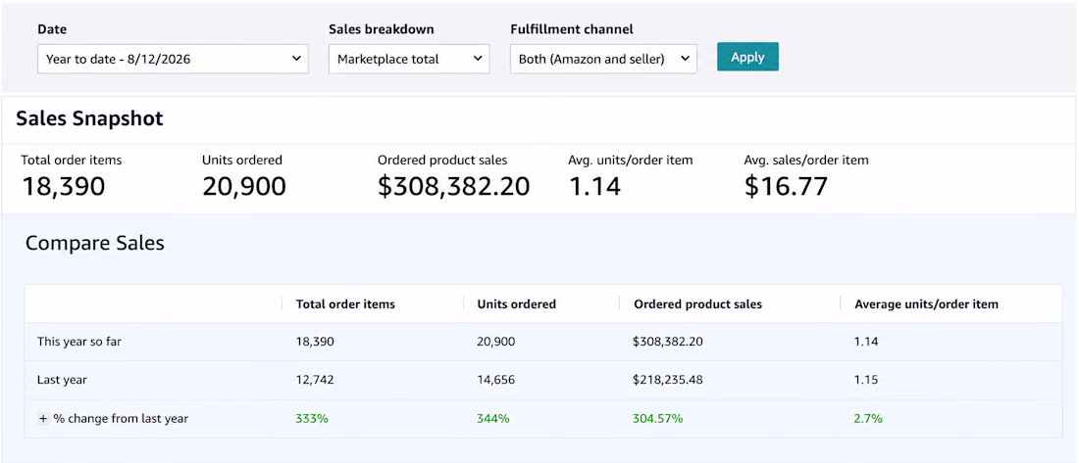Screen dimensions: 1079x463
Task: Select the Ordered product sales column header
Action: point(697,303)
